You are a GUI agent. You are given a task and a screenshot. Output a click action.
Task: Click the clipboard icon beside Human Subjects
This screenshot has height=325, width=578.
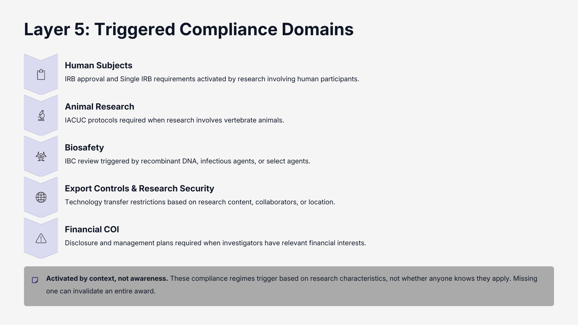(x=41, y=75)
